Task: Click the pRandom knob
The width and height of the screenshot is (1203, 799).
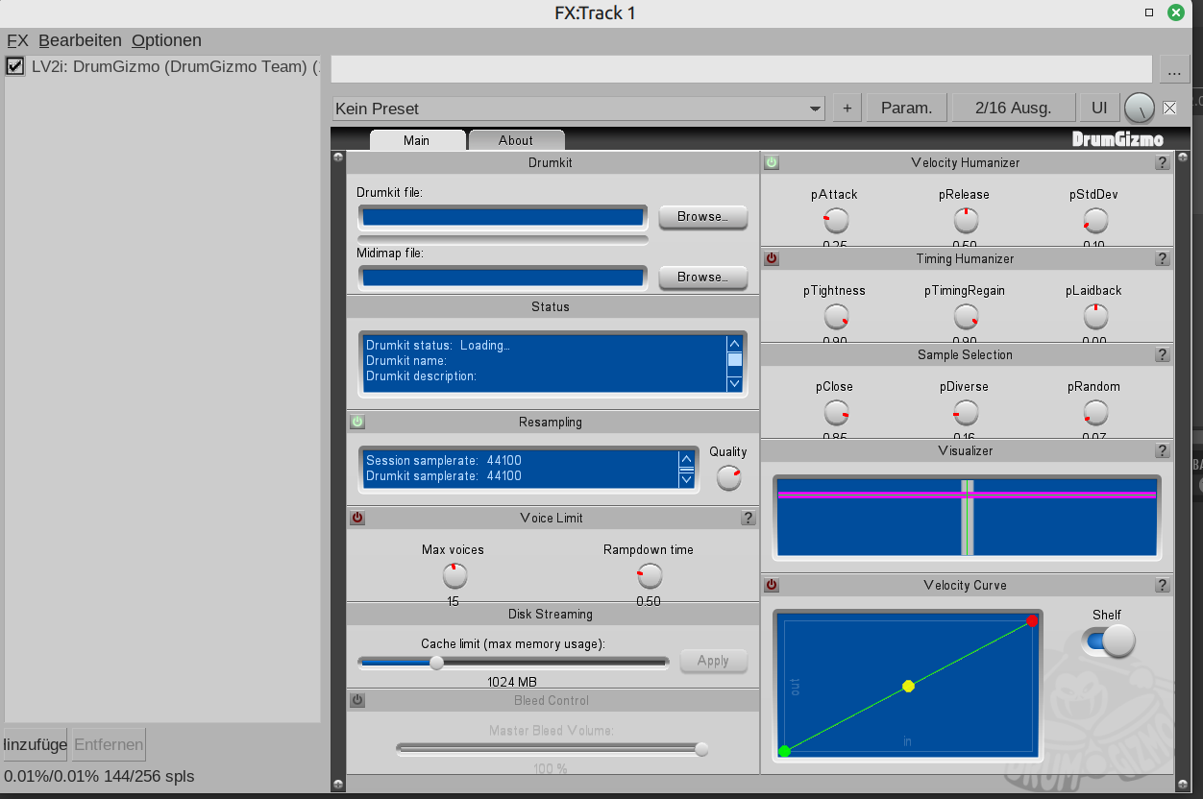Action: tap(1095, 413)
